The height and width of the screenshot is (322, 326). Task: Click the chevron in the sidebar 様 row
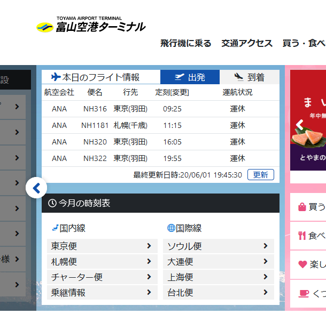(x=17, y=259)
